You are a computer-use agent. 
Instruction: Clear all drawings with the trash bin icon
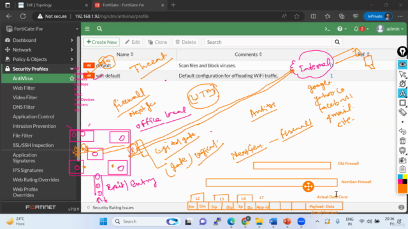pos(402,141)
